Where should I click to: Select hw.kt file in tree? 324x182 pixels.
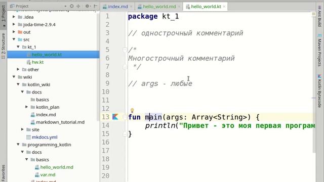pos(37,62)
